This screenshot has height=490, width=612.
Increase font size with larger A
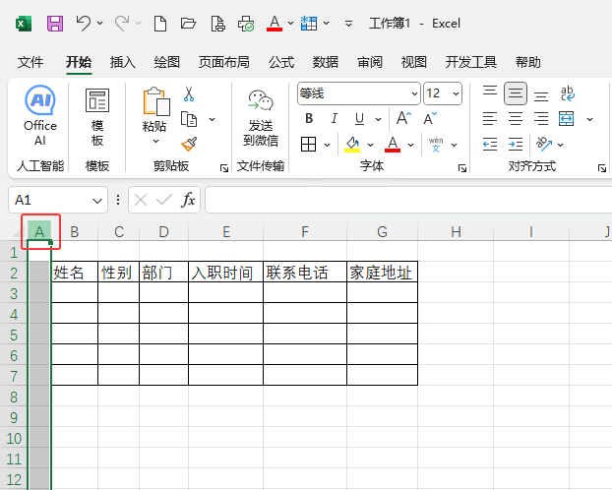click(403, 118)
